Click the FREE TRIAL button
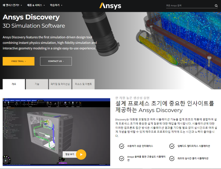This screenshot has width=221, height=169. pos(19,61)
